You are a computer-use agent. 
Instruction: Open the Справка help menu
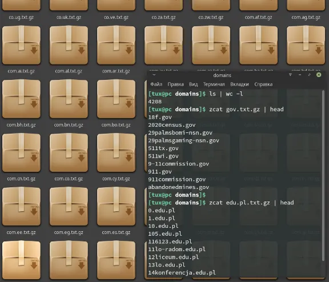pyautogui.click(x=263, y=84)
